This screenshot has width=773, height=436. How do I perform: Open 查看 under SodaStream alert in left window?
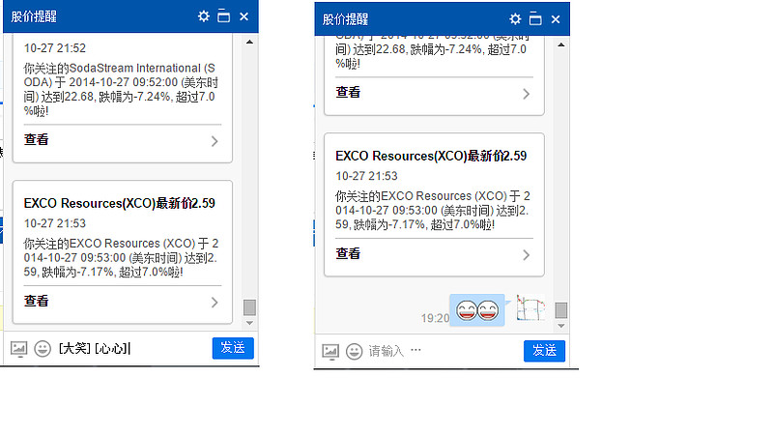tap(36, 140)
